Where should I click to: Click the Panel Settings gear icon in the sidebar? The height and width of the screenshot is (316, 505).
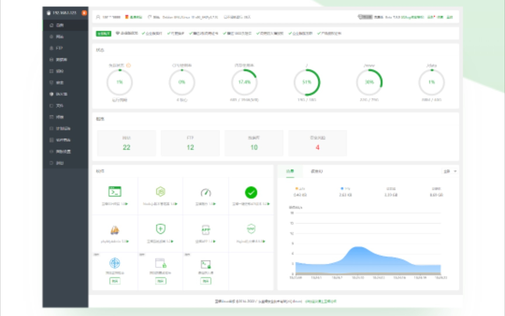coord(51,152)
